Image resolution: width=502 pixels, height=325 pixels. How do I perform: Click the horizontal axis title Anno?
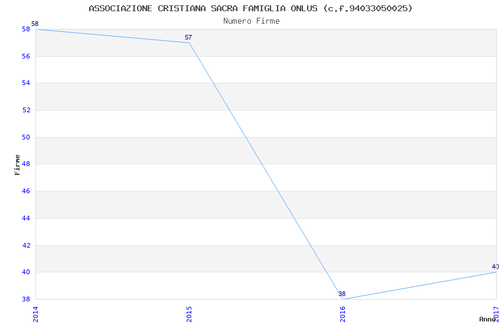point(487,319)
